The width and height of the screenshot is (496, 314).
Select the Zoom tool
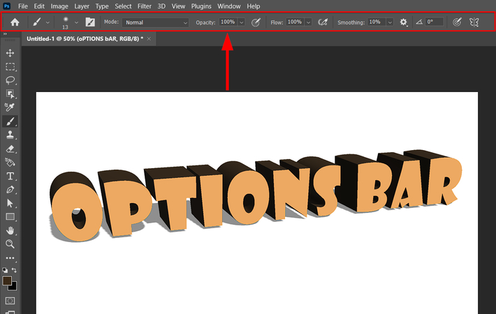point(10,244)
